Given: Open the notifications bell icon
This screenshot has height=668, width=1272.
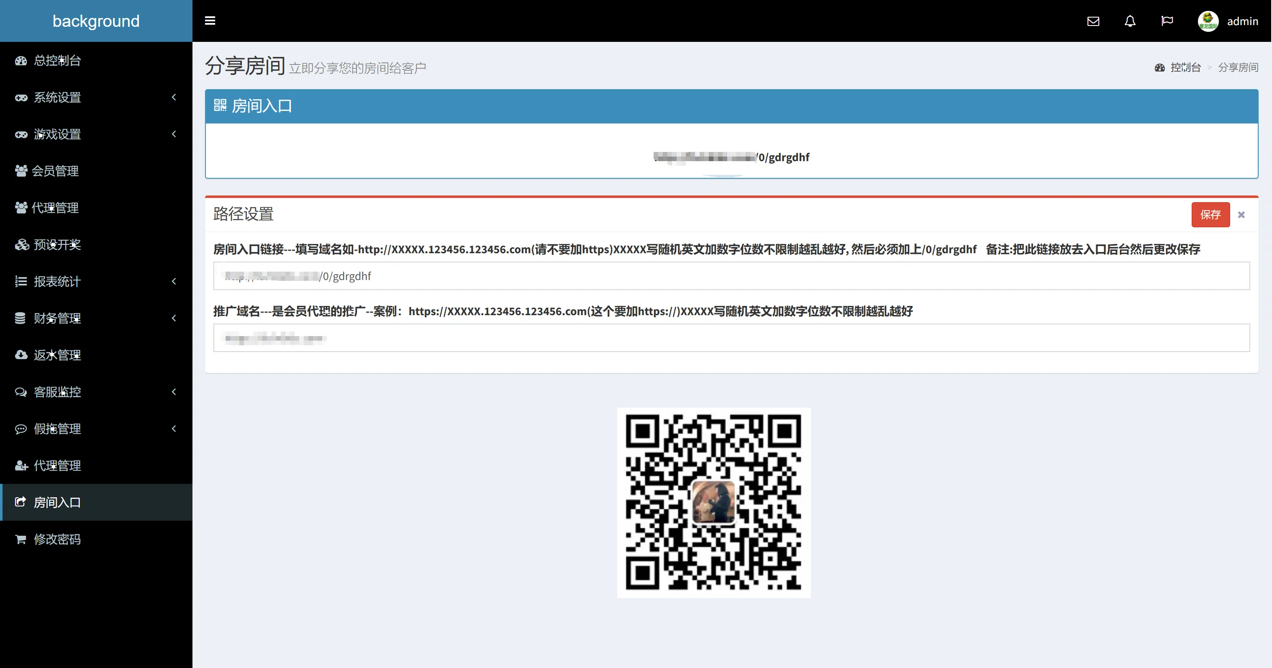Looking at the screenshot, I should click(x=1130, y=21).
